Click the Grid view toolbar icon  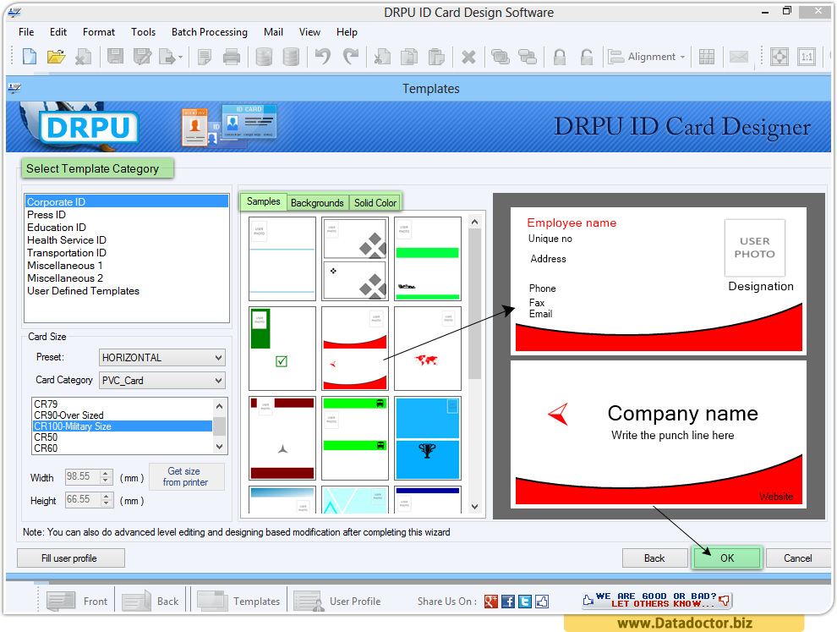706,56
